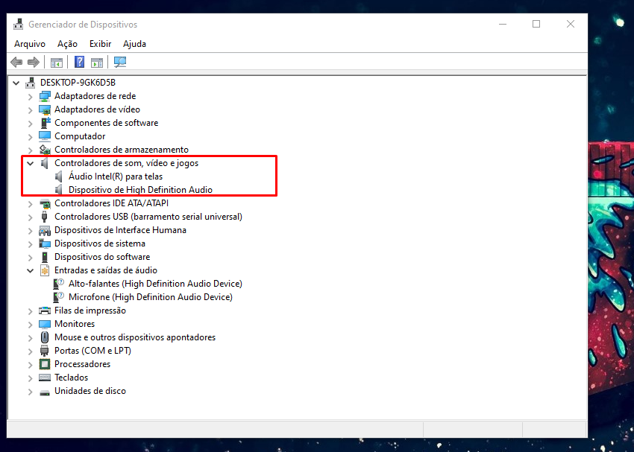Expand Controladores IDE ATA/ATAPI
Image resolution: width=634 pixels, height=452 pixels.
click(31, 204)
